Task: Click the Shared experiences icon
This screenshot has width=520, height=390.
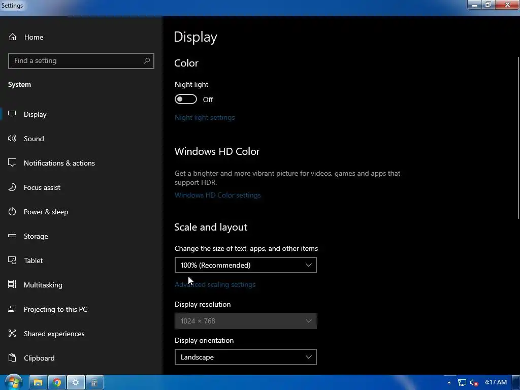Action: click(12, 333)
